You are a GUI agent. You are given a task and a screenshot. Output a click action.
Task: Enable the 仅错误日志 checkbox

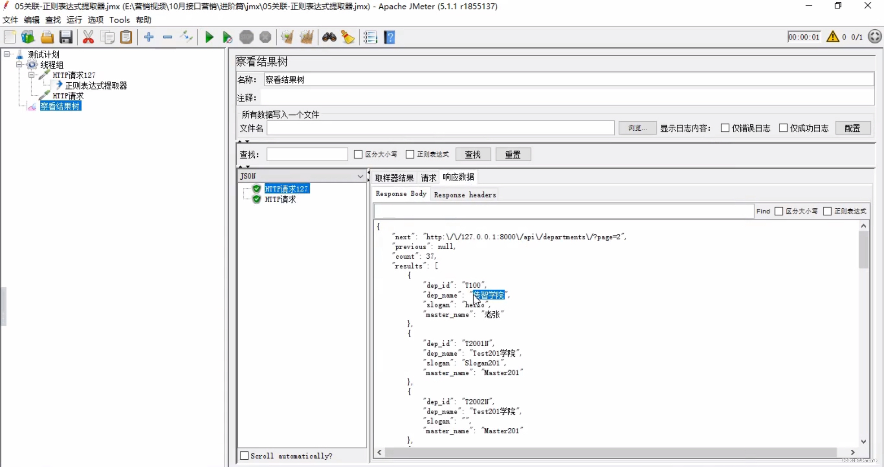tap(725, 128)
